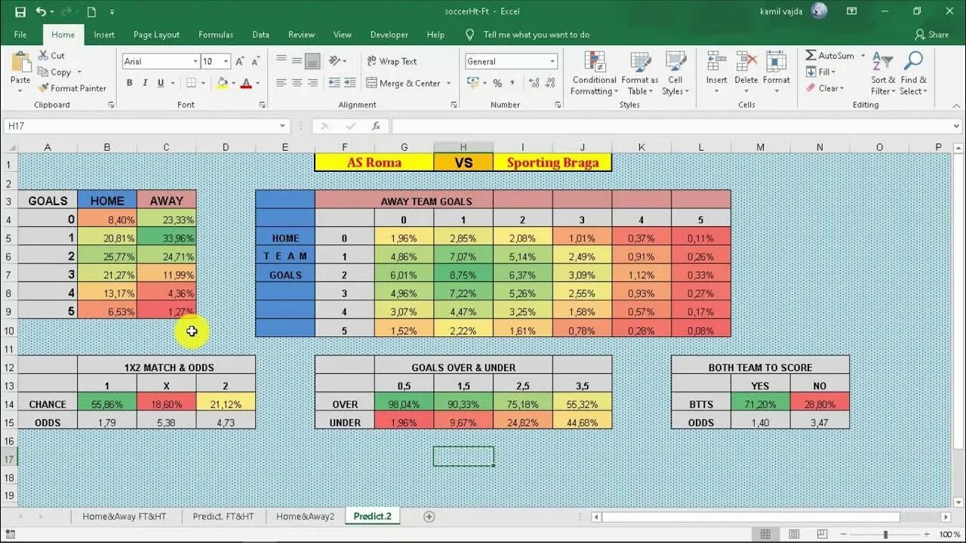Click the AutoSum sigma button

coord(829,56)
